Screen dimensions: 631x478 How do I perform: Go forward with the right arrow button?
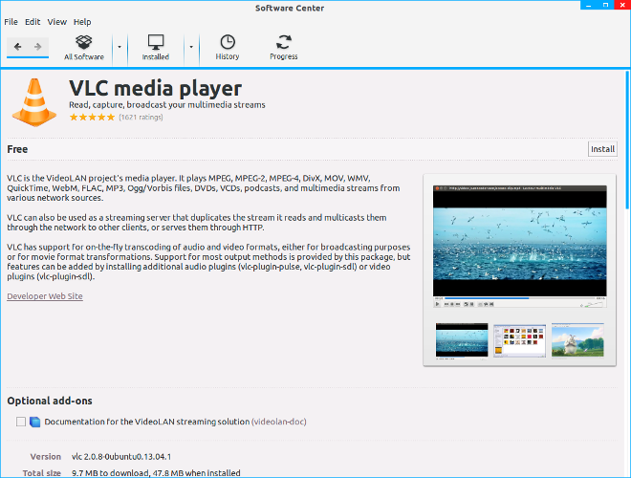[x=38, y=47]
